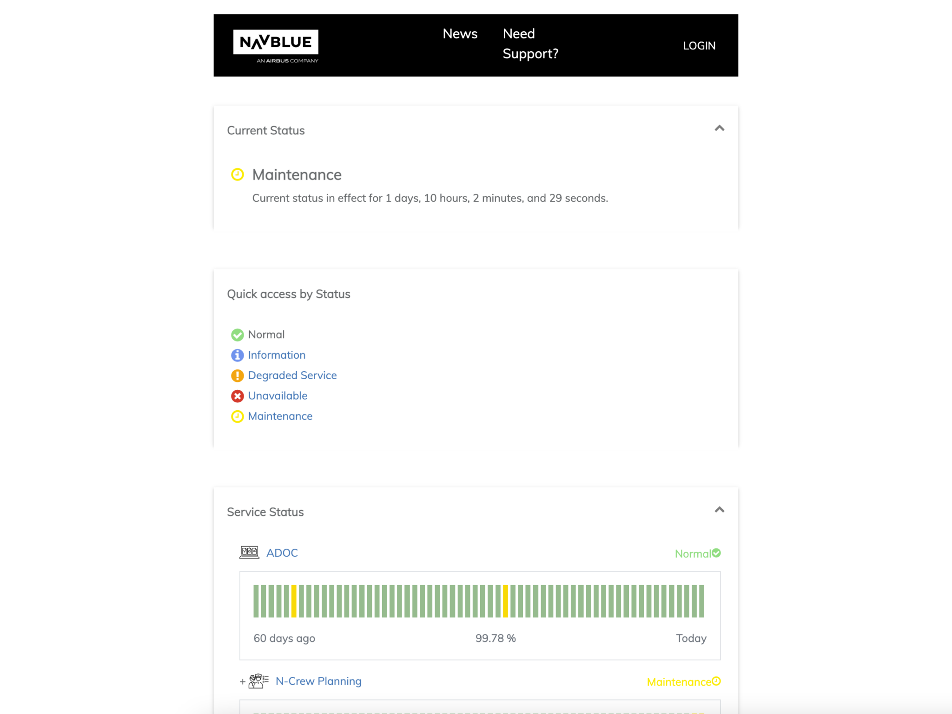952x714 pixels.
Task: Open the Maintenance quick access link
Action: [280, 416]
